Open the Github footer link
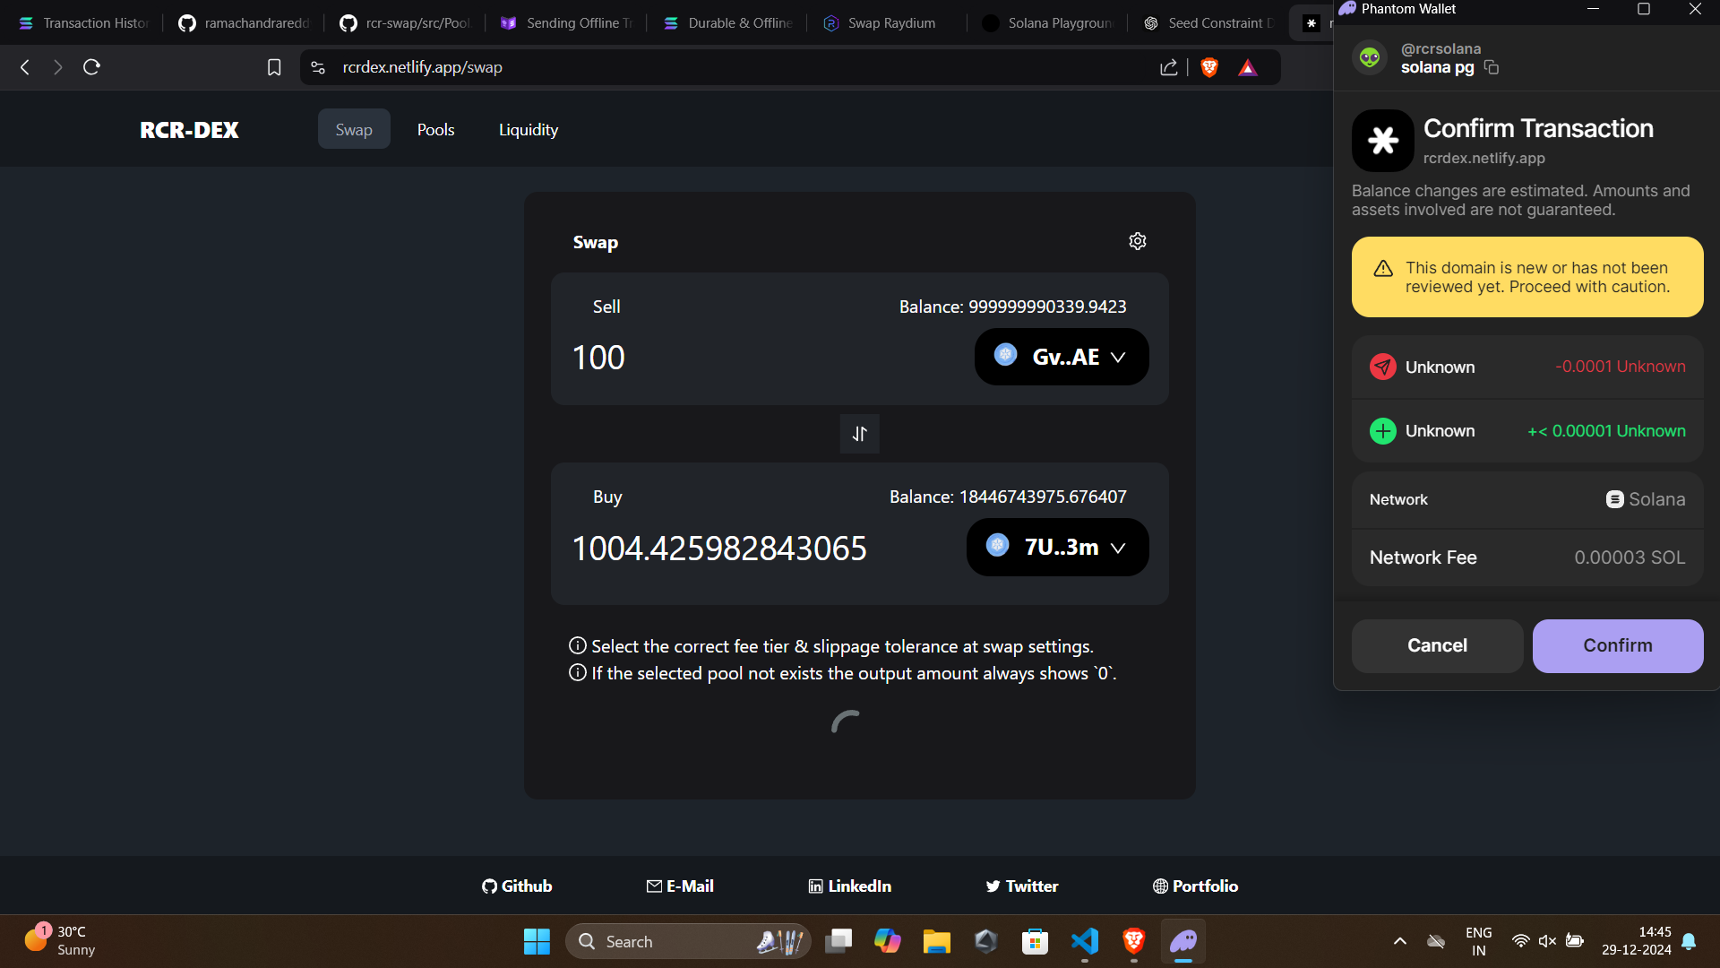Screen dimensions: 1720x968 [517, 886]
